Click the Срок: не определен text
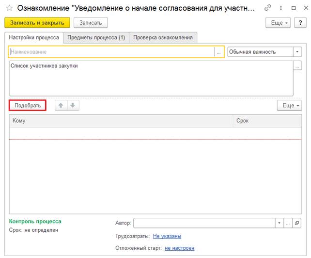Screen dimensions: 311x258 (x=33, y=230)
